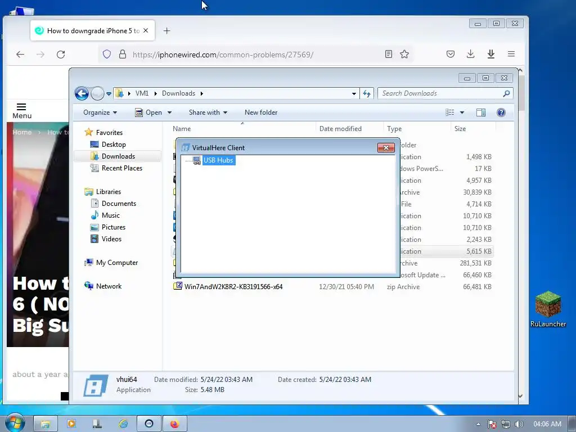
Task: Open the view options dropdown arrow
Action: click(x=462, y=112)
